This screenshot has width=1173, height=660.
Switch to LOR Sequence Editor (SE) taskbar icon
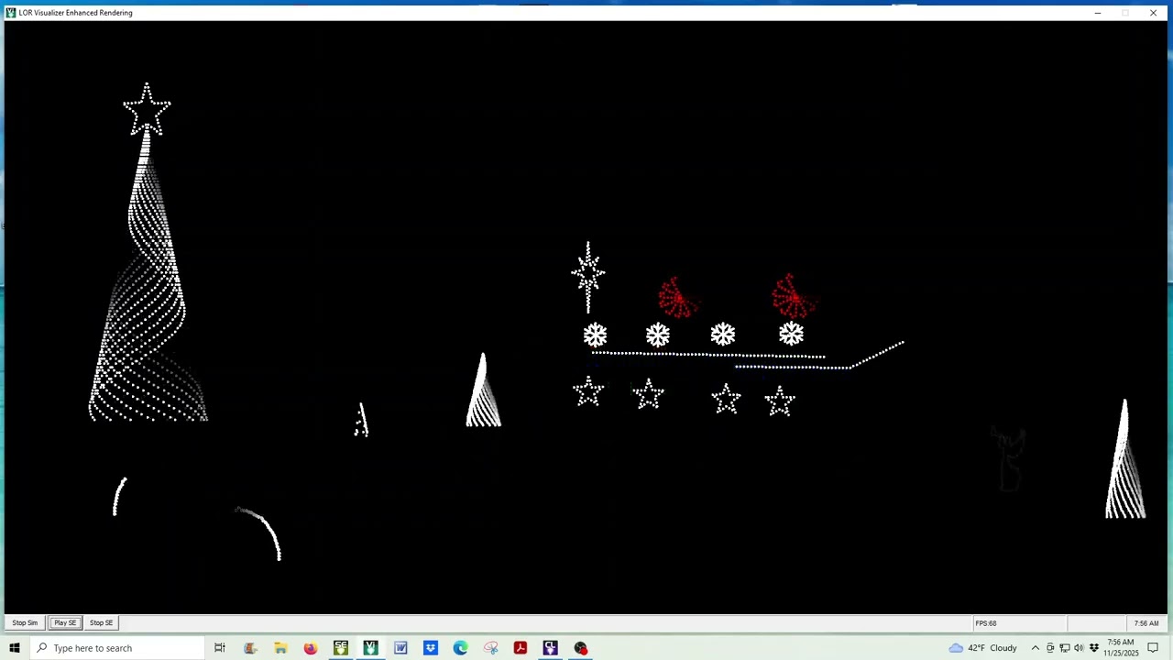pos(341,648)
